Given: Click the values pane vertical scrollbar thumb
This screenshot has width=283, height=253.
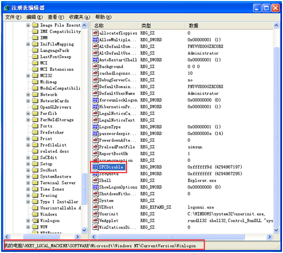Looking at the screenshot, I should pyautogui.click(x=276, y=136).
